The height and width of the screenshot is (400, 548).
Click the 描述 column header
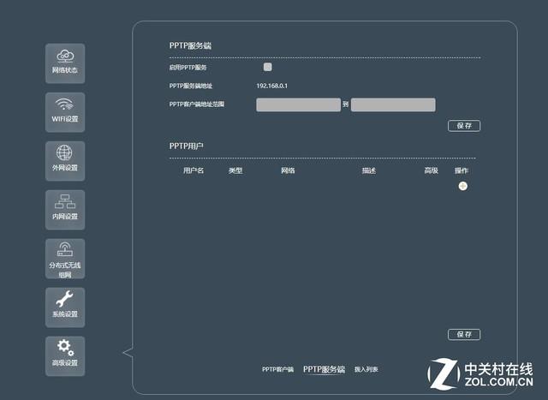point(369,170)
